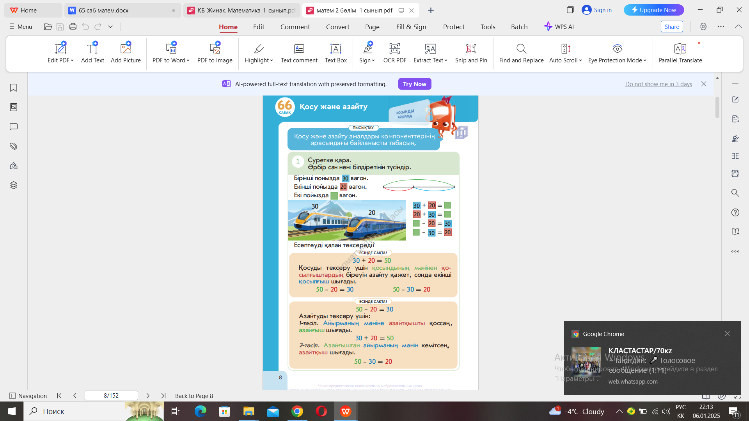The image size is (749, 421).
Task: Switch to the Comment ribbon tab
Action: pyautogui.click(x=295, y=27)
